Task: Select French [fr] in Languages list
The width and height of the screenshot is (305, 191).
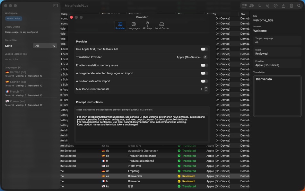Action: 31,93
